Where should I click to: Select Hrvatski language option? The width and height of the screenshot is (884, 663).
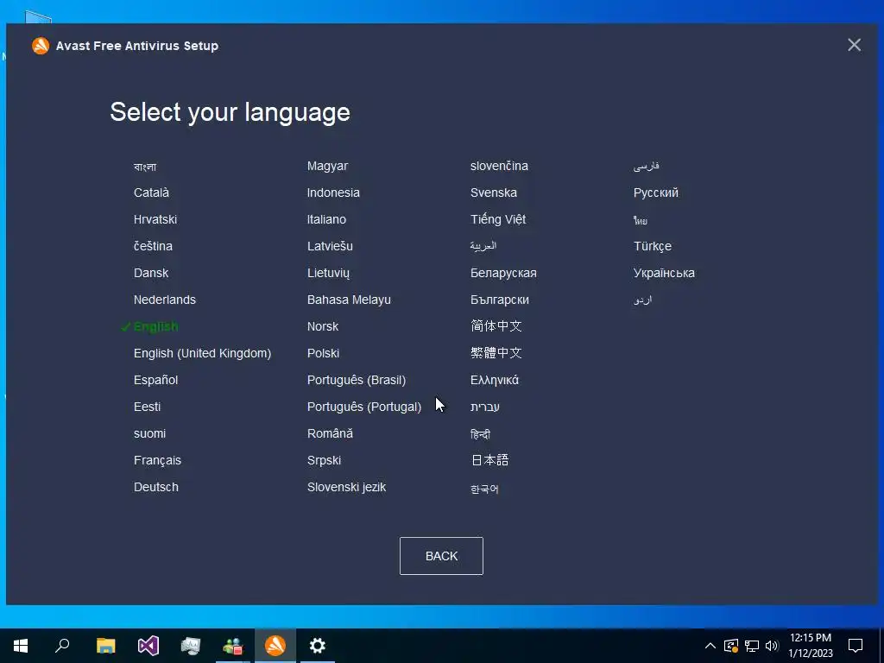tap(155, 219)
